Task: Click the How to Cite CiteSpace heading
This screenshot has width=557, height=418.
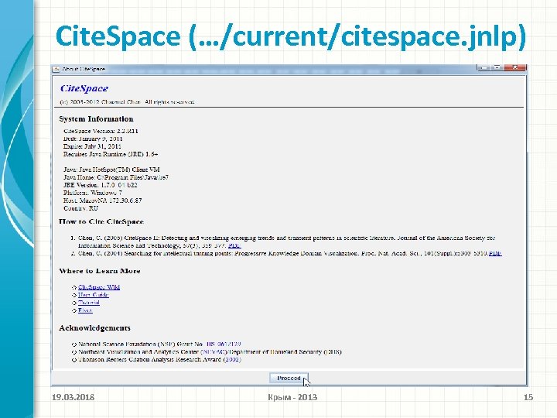Action: click(x=101, y=222)
